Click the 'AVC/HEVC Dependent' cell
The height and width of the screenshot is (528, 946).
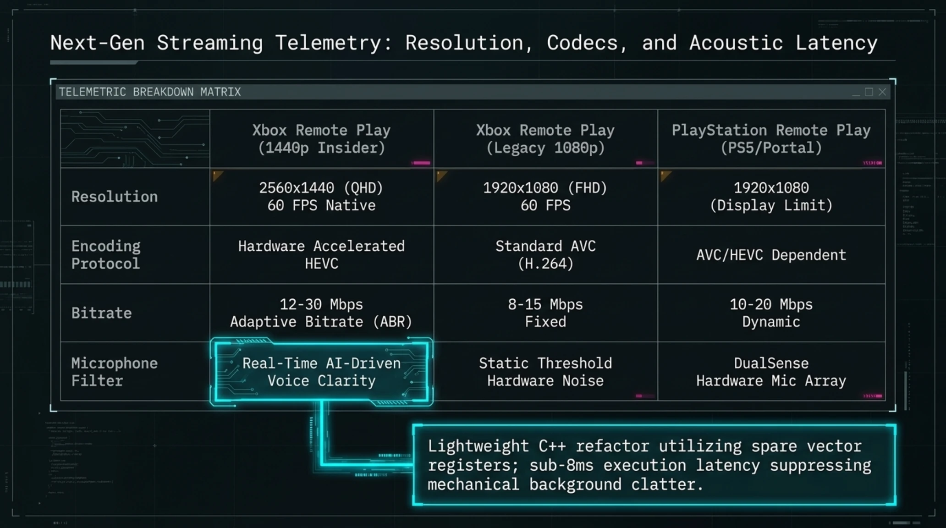pos(771,255)
